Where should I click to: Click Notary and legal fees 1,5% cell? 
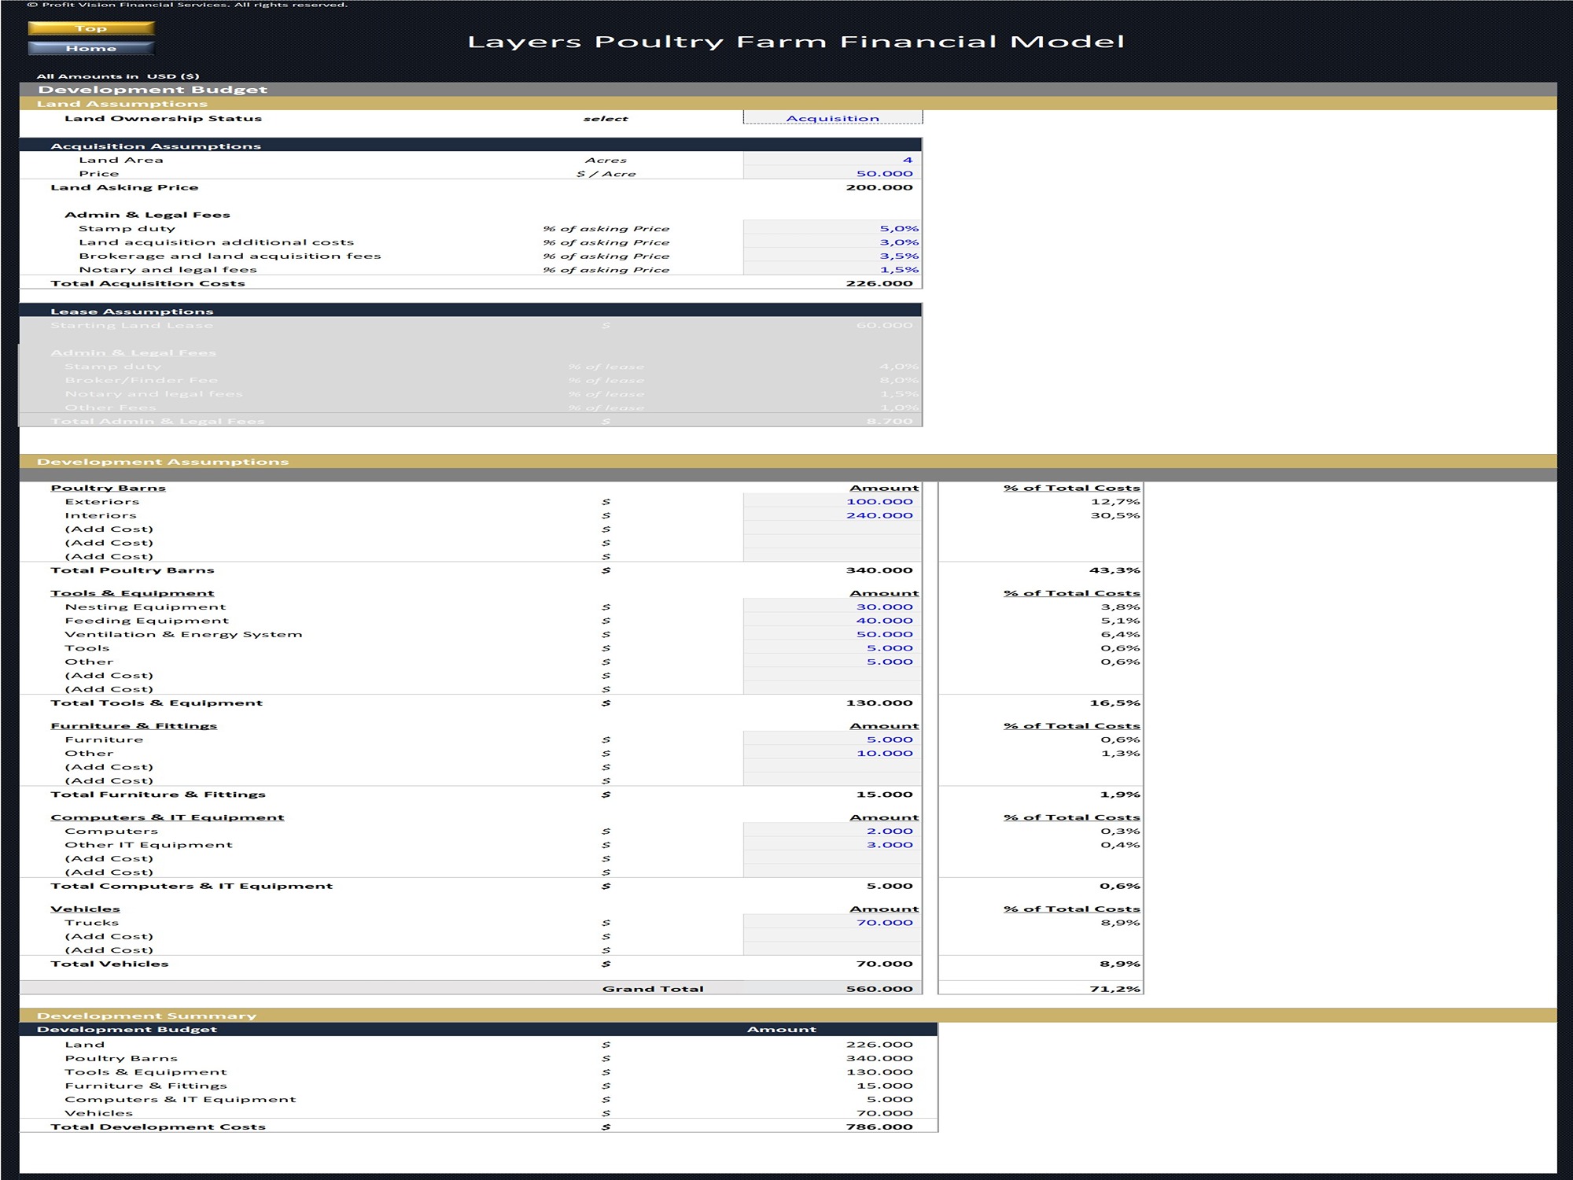(832, 269)
